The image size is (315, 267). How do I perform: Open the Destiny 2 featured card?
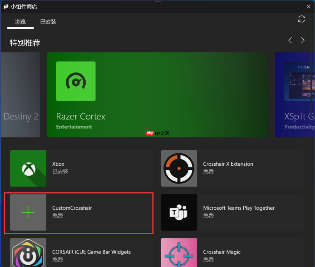[x=20, y=95]
